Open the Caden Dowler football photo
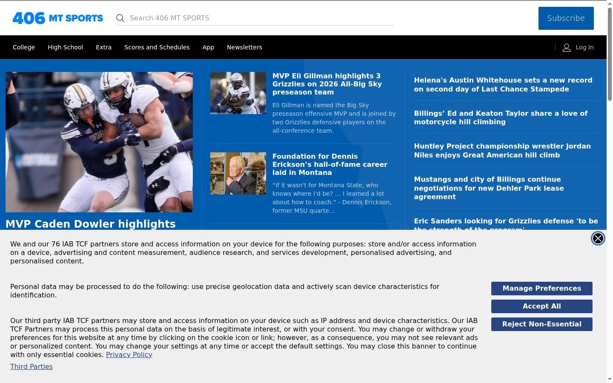 pyautogui.click(x=99, y=142)
